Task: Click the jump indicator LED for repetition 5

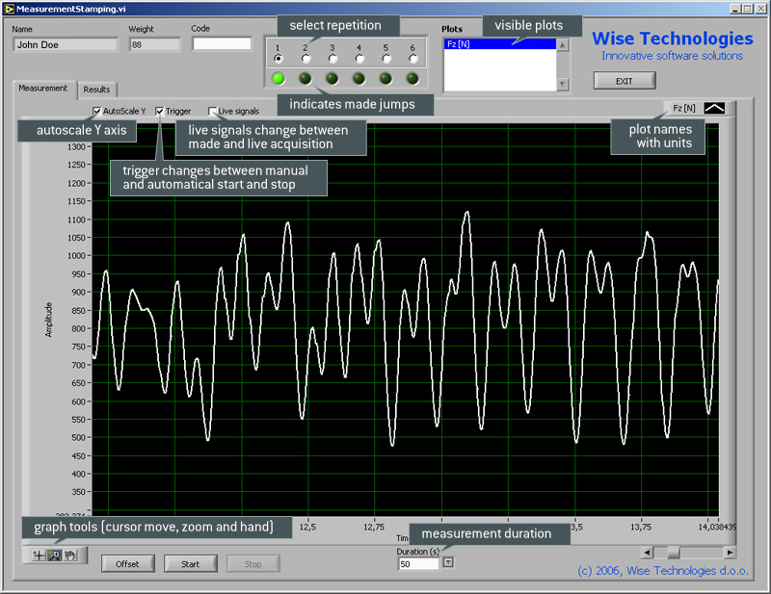Action: tap(386, 78)
